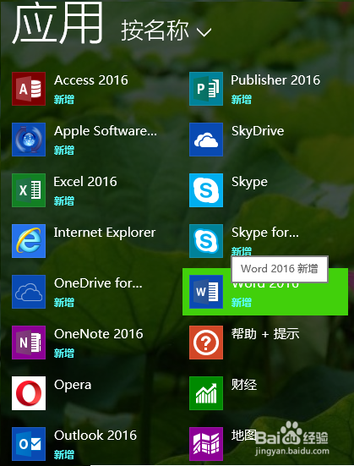
Task: Open the Access 2016 app icon
Action: pos(29,89)
